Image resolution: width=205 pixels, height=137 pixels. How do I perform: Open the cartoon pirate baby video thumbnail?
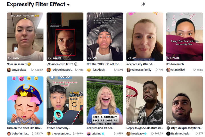(25, 100)
